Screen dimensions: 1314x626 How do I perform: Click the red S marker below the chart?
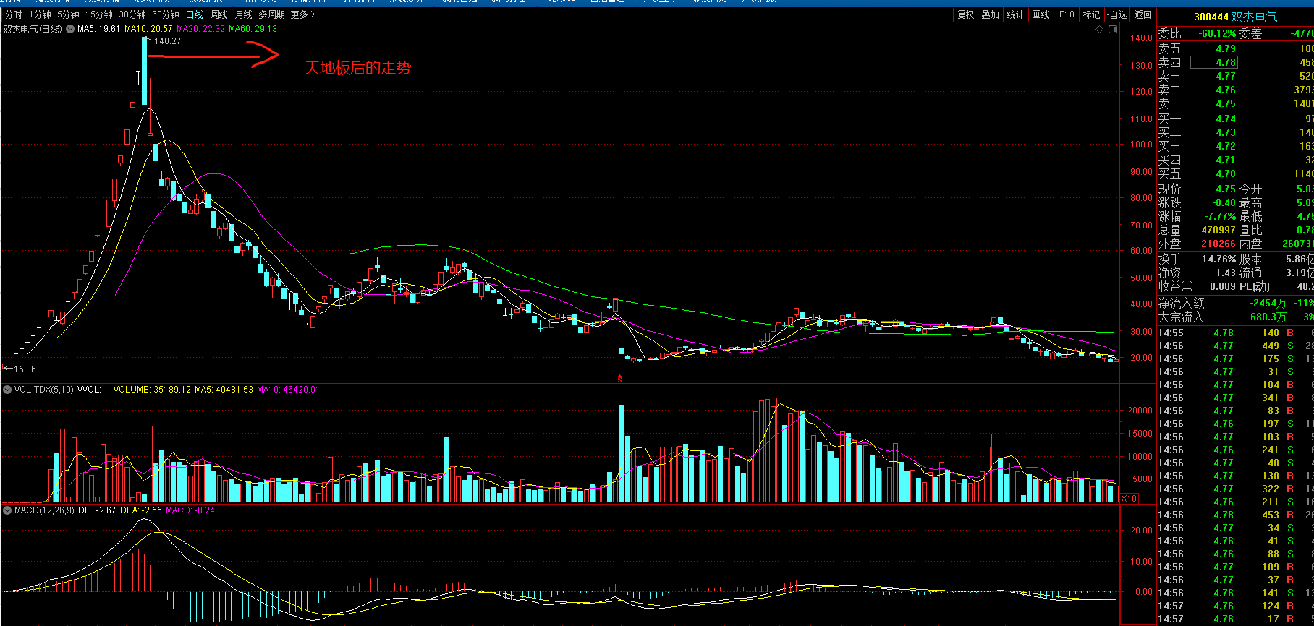(619, 378)
